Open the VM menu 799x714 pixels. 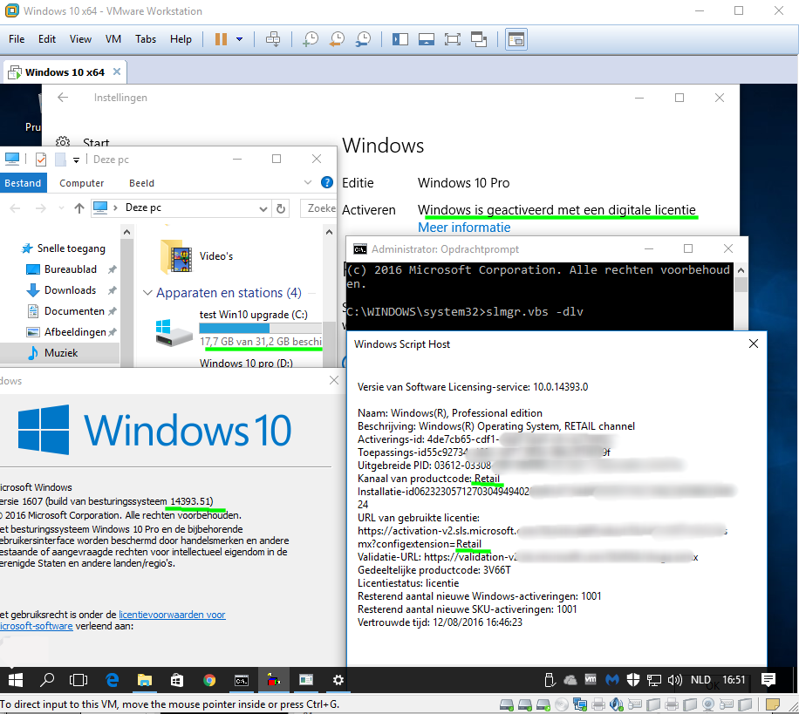click(x=113, y=39)
